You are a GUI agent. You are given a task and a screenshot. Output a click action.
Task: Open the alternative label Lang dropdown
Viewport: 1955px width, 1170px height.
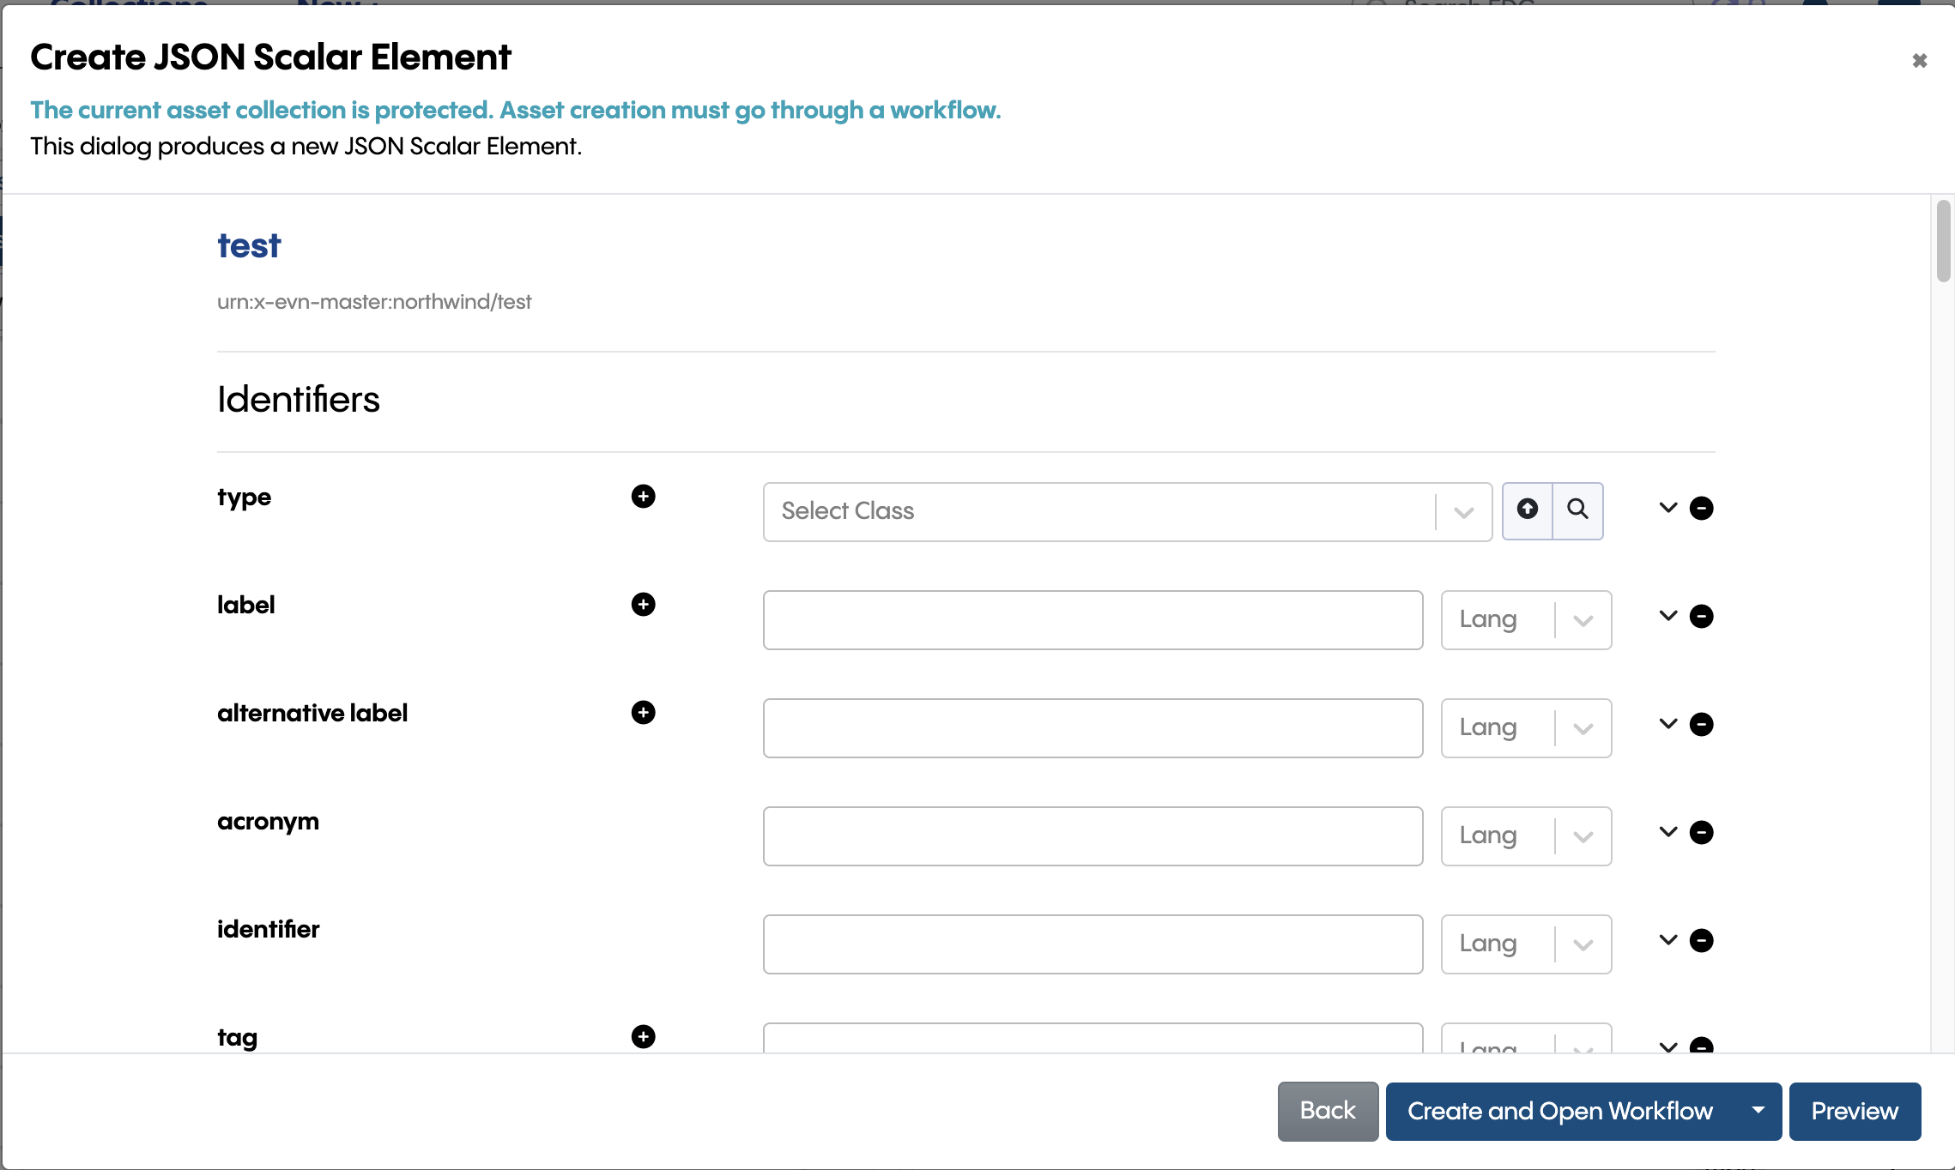(1526, 728)
